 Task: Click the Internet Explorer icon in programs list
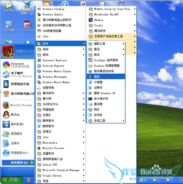(x=39, y=60)
